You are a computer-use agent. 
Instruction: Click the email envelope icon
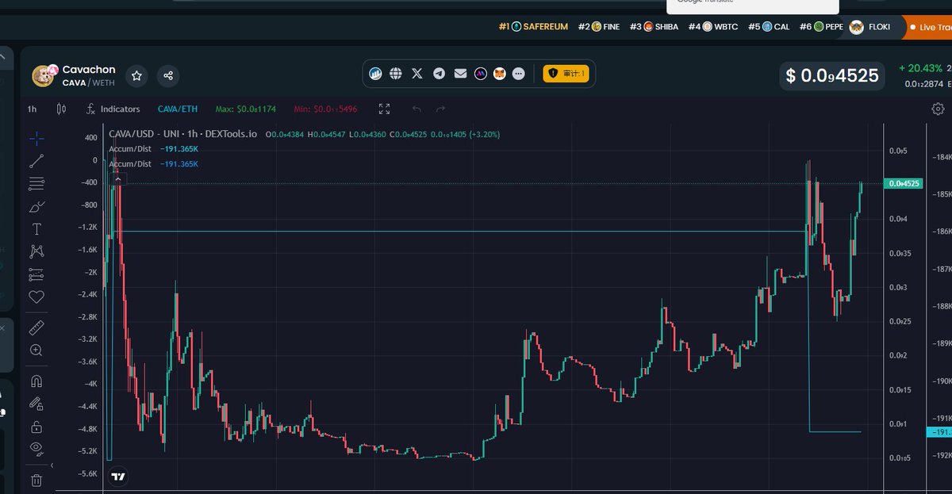[460, 74]
